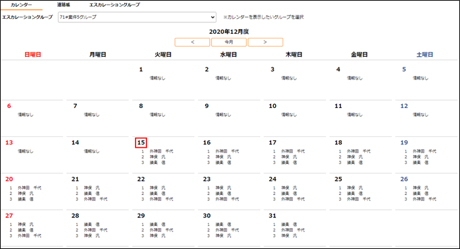
Task: Click the rank 2 entry on day 17
Action: [x=289, y=157]
